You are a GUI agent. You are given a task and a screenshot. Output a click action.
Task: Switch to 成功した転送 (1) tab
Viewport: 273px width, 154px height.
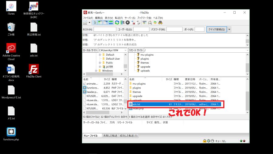128,136
